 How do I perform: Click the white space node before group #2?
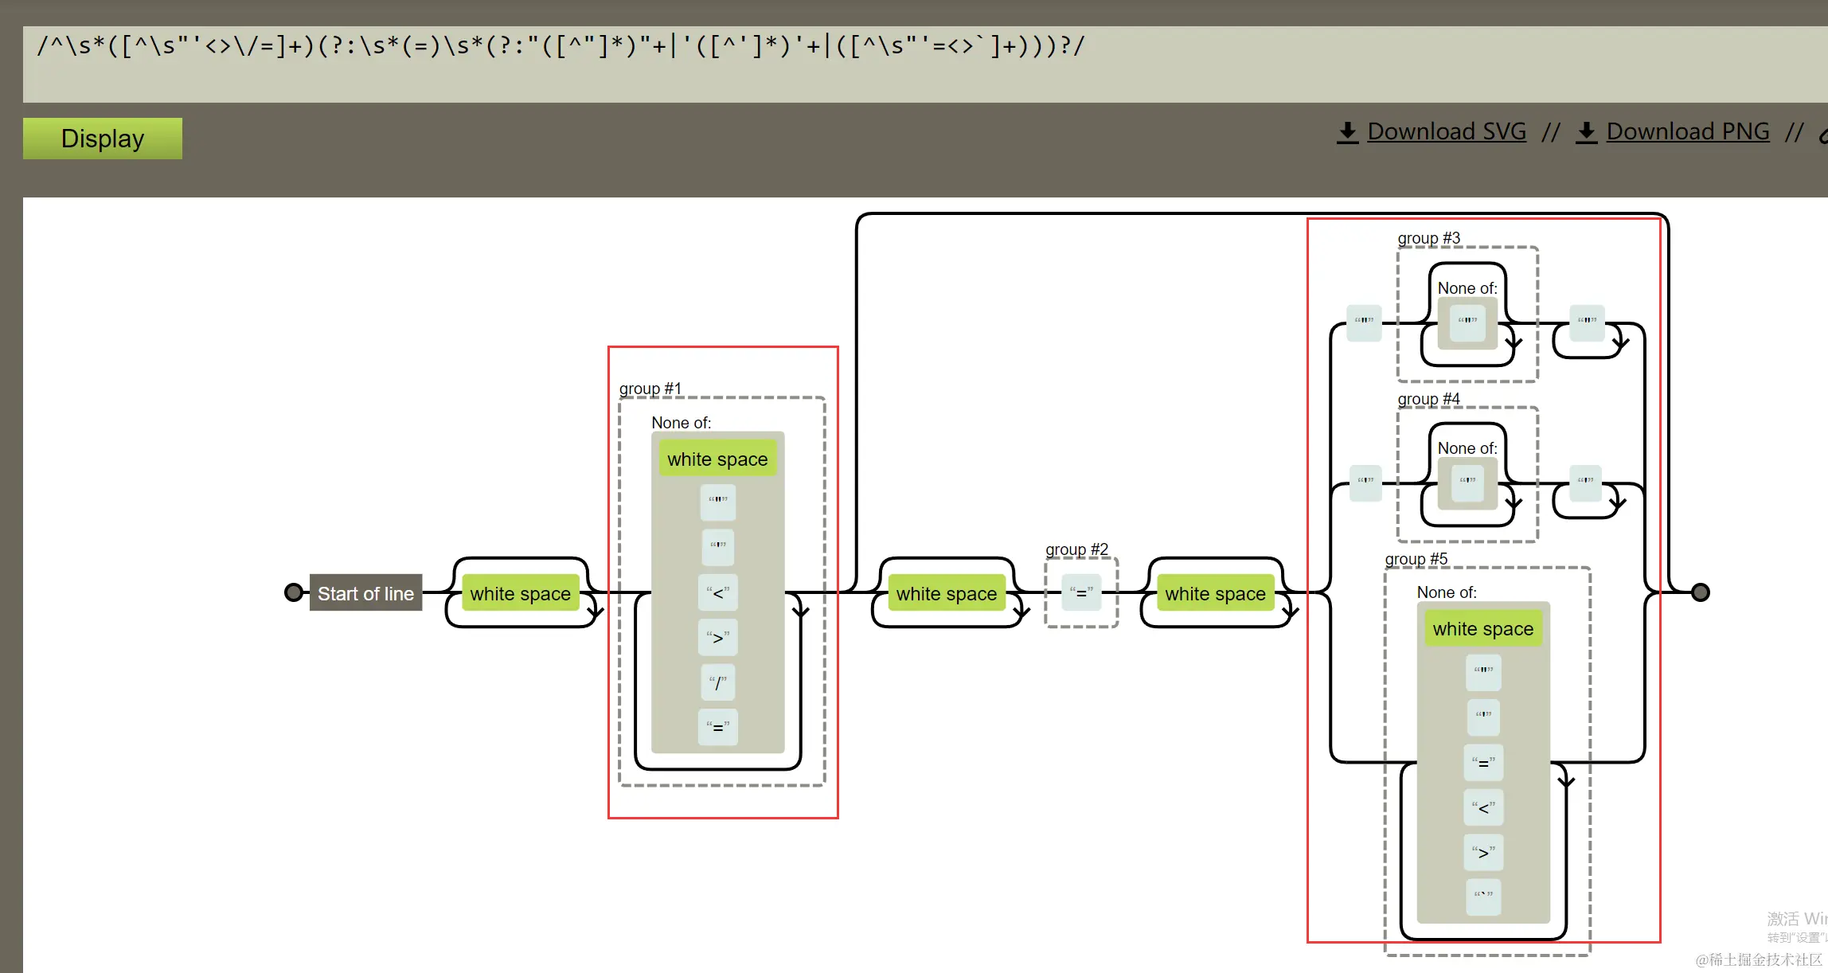pyautogui.click(x=946, y=593)
